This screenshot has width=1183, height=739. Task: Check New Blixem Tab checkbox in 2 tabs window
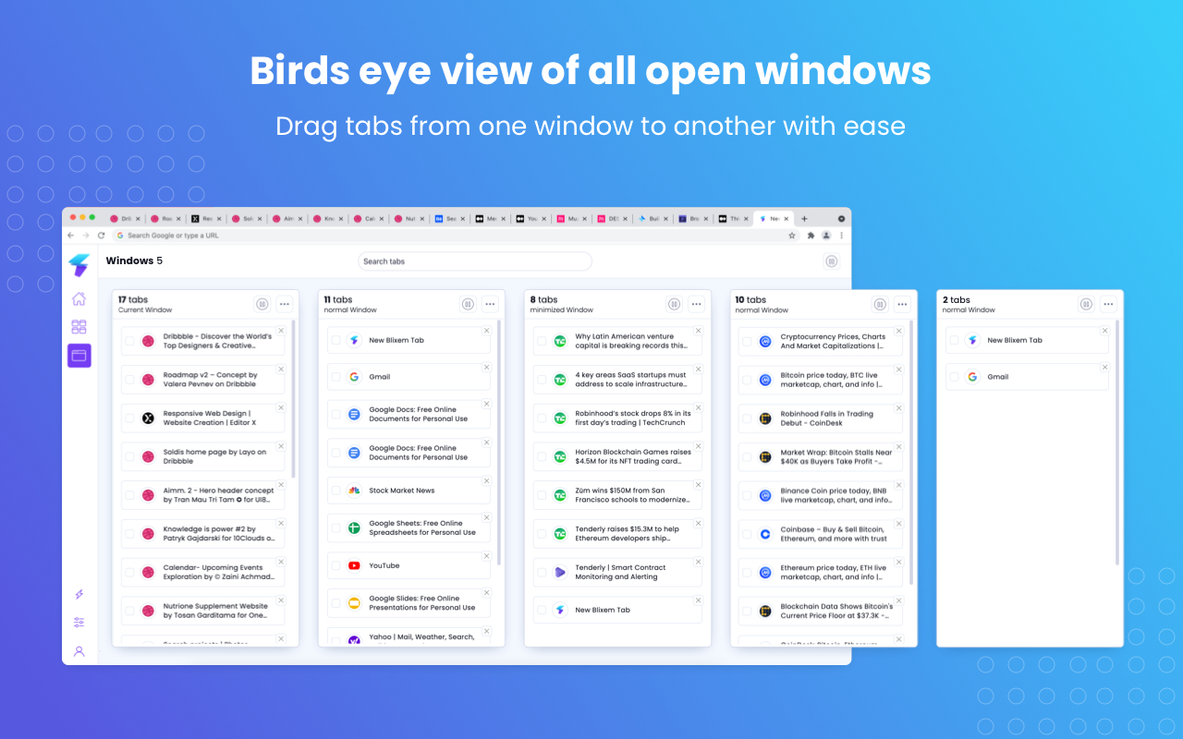(x=954, y=340)
